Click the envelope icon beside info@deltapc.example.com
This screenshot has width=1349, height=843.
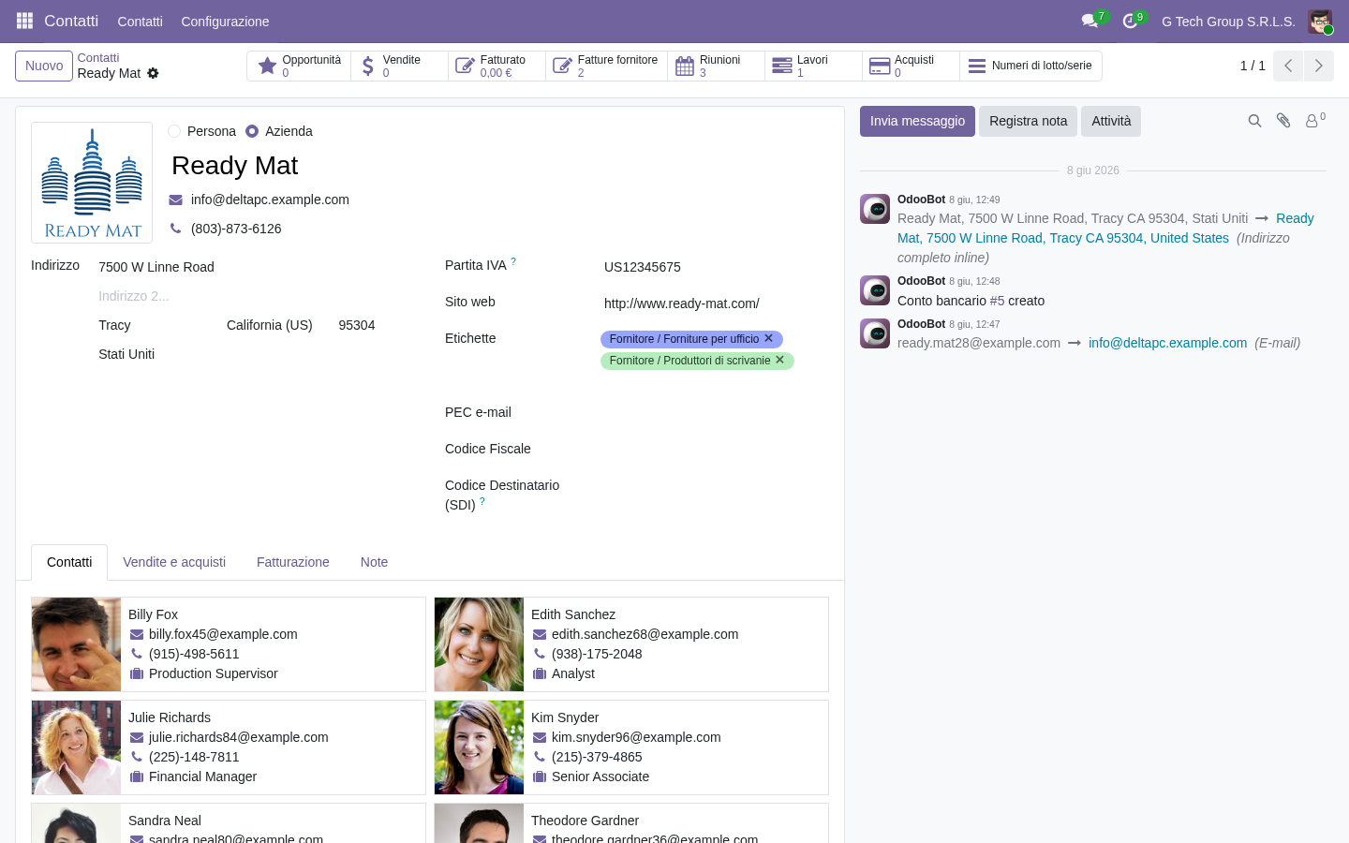point(175,200)
